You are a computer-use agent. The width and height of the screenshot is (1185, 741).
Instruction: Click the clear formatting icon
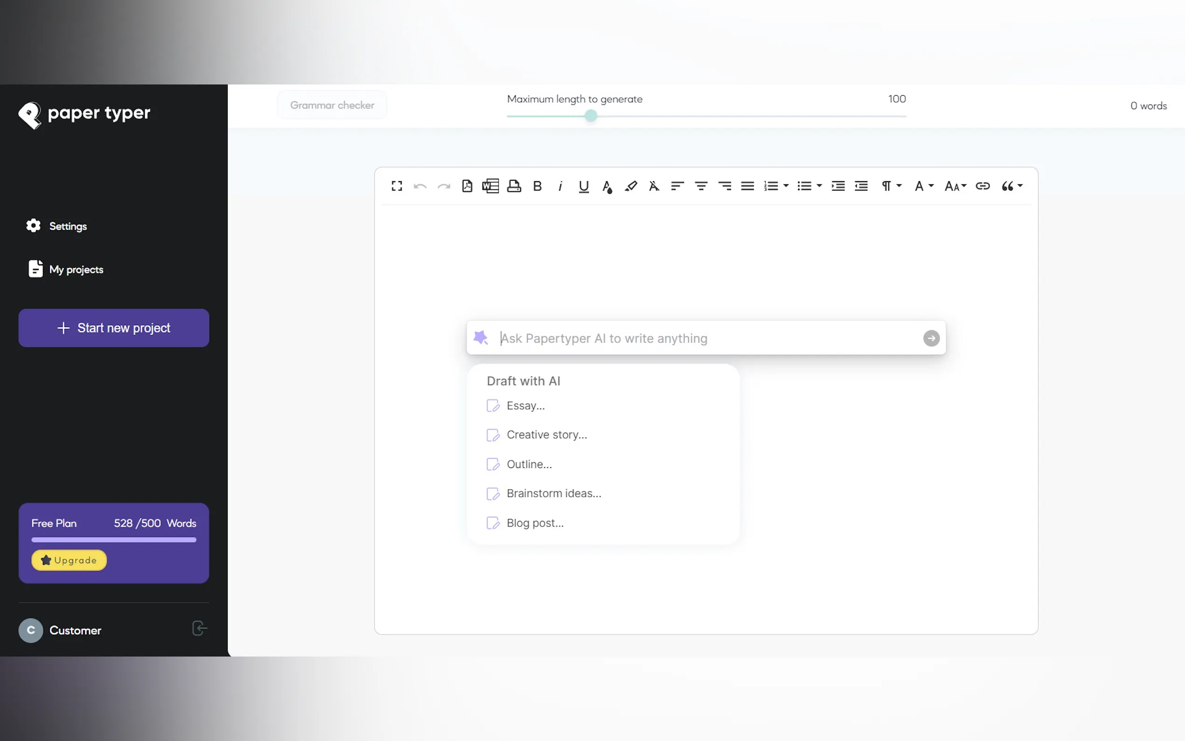(654, 186)
